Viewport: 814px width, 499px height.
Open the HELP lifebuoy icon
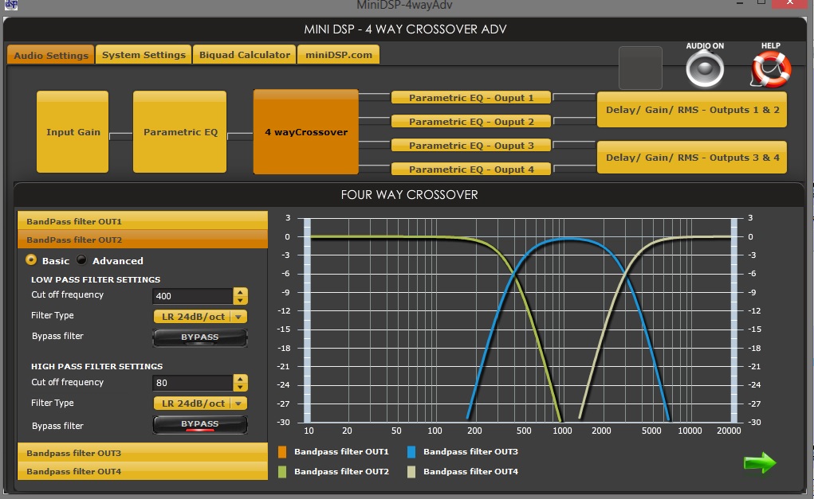(771, 69)
